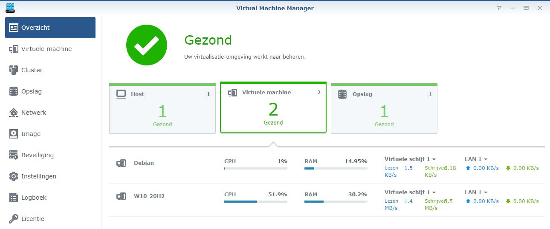Expand Debian's Virtuele schijf 1 dropdown
550x229 pixels.
[434, 159]
